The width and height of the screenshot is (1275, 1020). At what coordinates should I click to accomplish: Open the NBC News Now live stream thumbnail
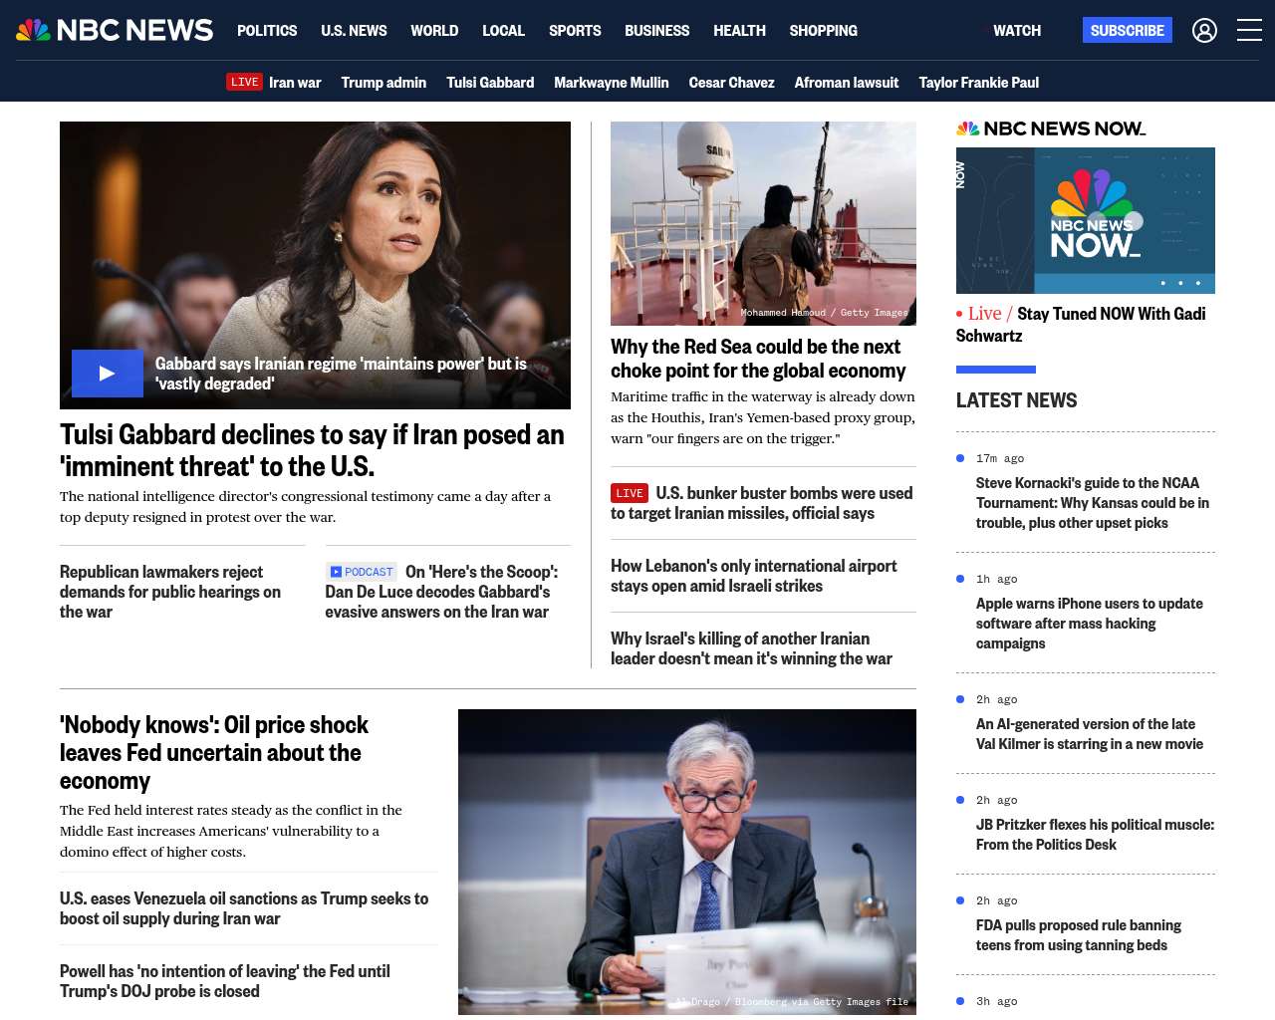tap(1085, 220)
